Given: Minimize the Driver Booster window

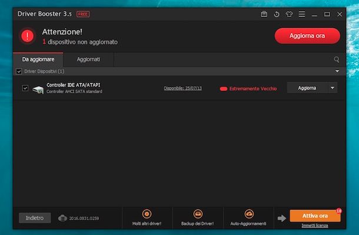Looking at the screenshot, I should [314, 15].
